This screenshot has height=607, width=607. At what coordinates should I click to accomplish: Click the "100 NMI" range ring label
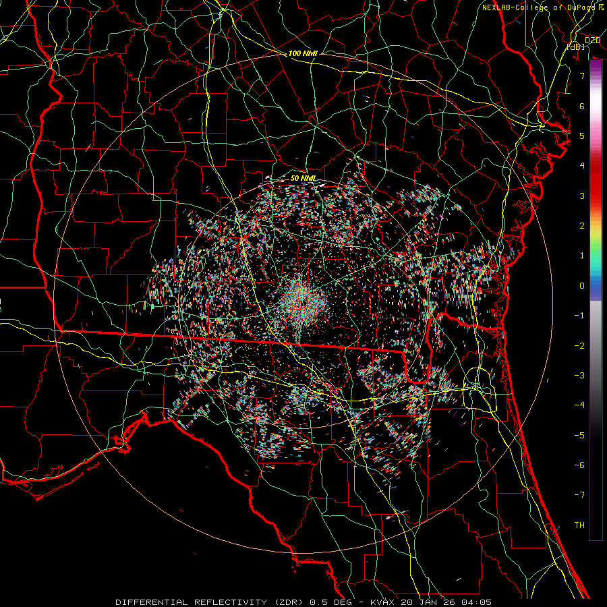303,53
